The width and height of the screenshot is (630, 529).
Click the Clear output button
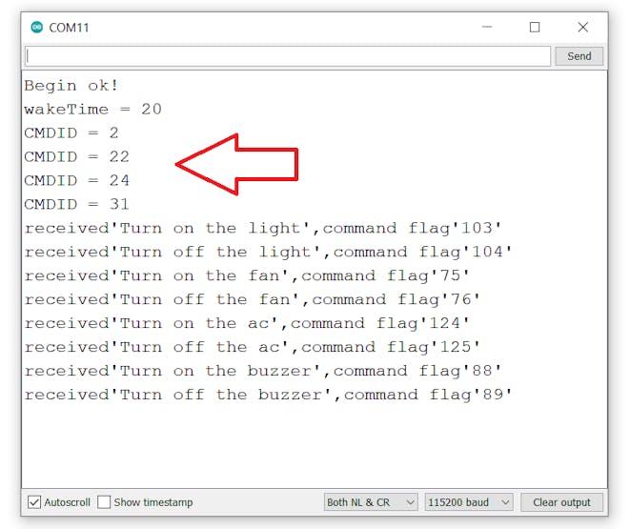click(x=561, y=502)
